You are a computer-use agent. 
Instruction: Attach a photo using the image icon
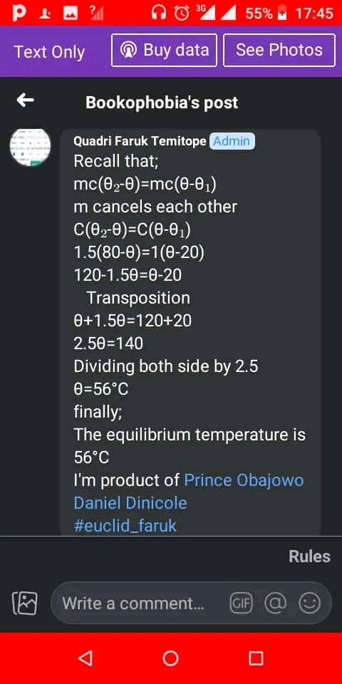coord(24,603)
